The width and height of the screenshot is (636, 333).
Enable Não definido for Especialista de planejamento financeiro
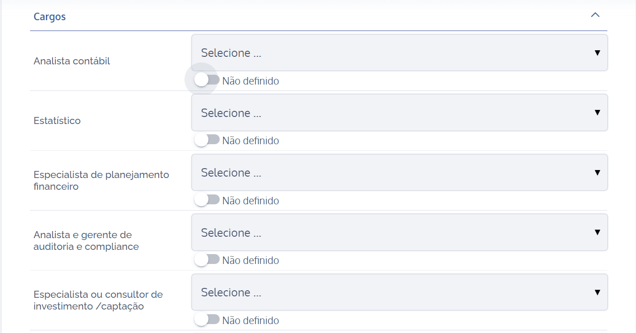[206, 200]
